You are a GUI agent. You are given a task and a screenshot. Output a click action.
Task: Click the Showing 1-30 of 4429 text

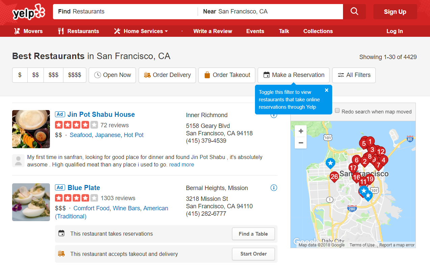[x=388, y=57]
